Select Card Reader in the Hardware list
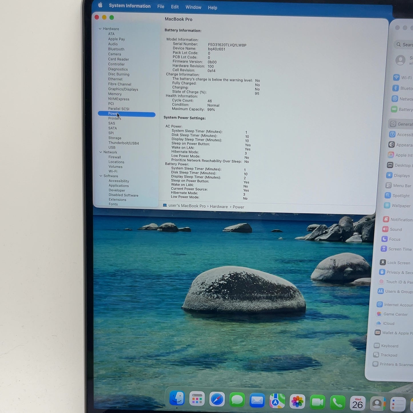Viewport: 413px width, 413px height. 119,59
